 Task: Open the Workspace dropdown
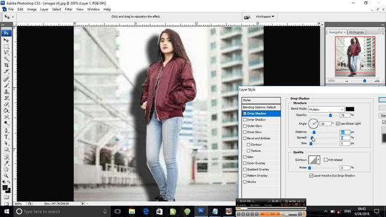(265, 16)
